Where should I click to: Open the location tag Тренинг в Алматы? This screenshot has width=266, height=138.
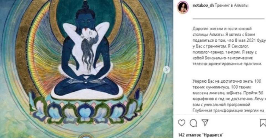(232, 6)
